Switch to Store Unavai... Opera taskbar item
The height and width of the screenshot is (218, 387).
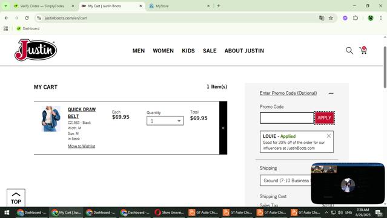click(170, 213)
